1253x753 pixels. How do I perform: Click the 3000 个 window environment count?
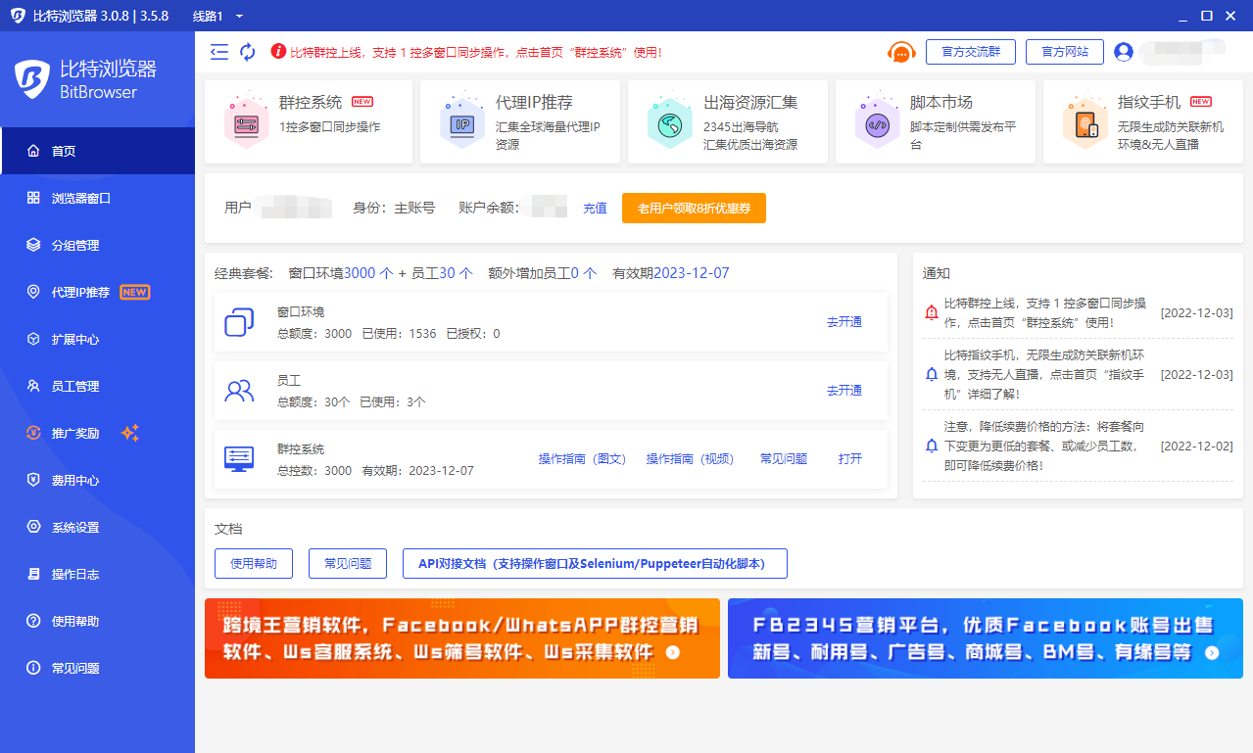click(x=368, y=273)
